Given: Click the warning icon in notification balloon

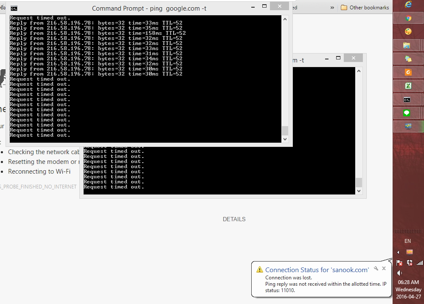Looking at the screenshot, I should (259, 269).
